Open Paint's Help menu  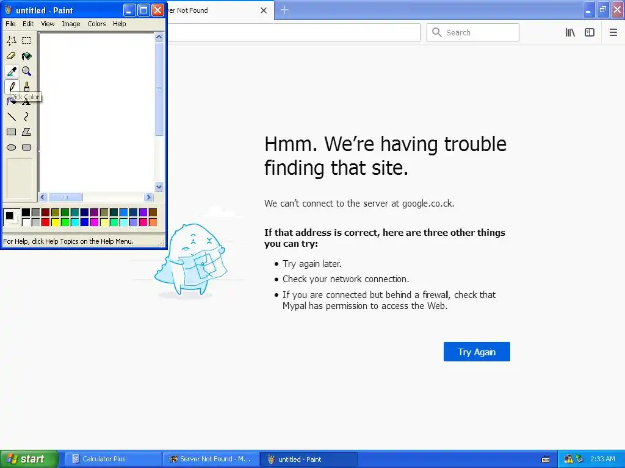(x=120, y=24)
